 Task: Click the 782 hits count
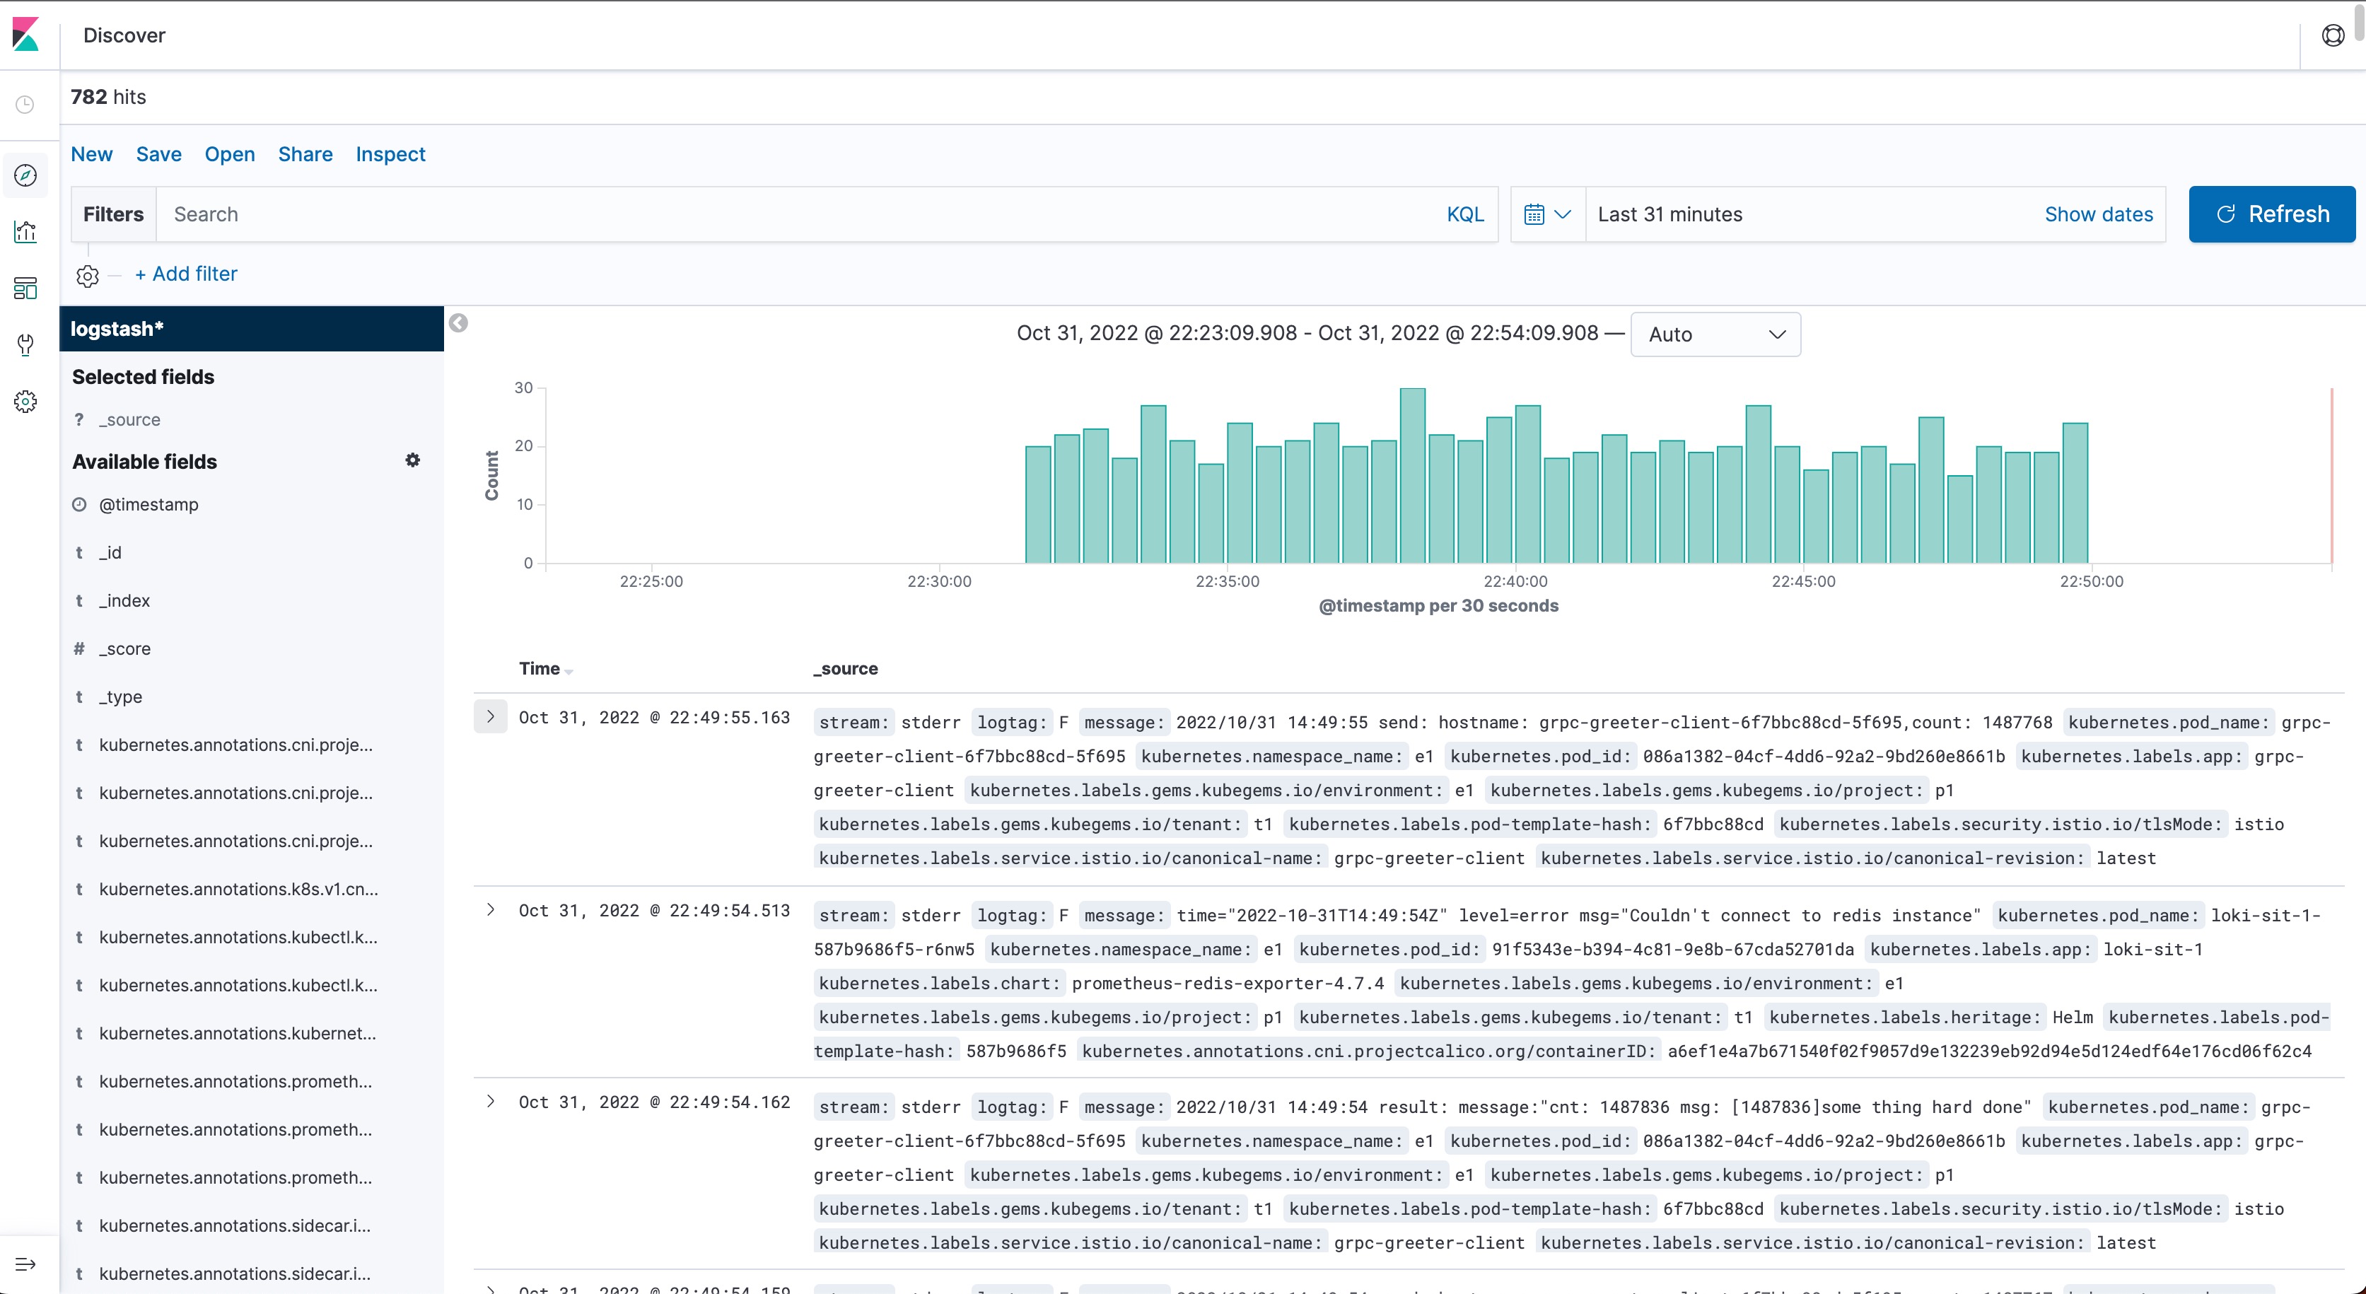pyautogui.click(x=108, y=96)
